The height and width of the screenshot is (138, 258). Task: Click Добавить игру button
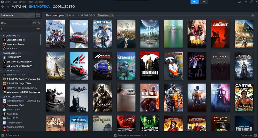[x=10, y=135]
